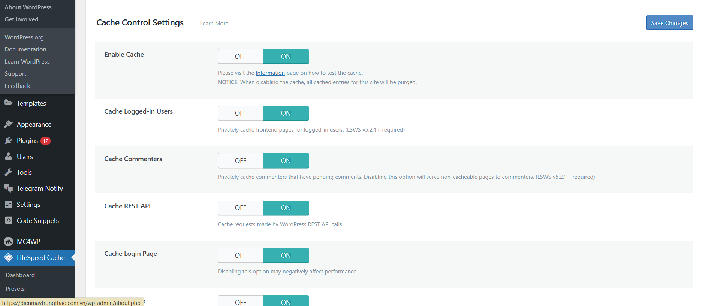Click the Tools wrench icon
Screen dimensions: 702x306
(8, 172)
